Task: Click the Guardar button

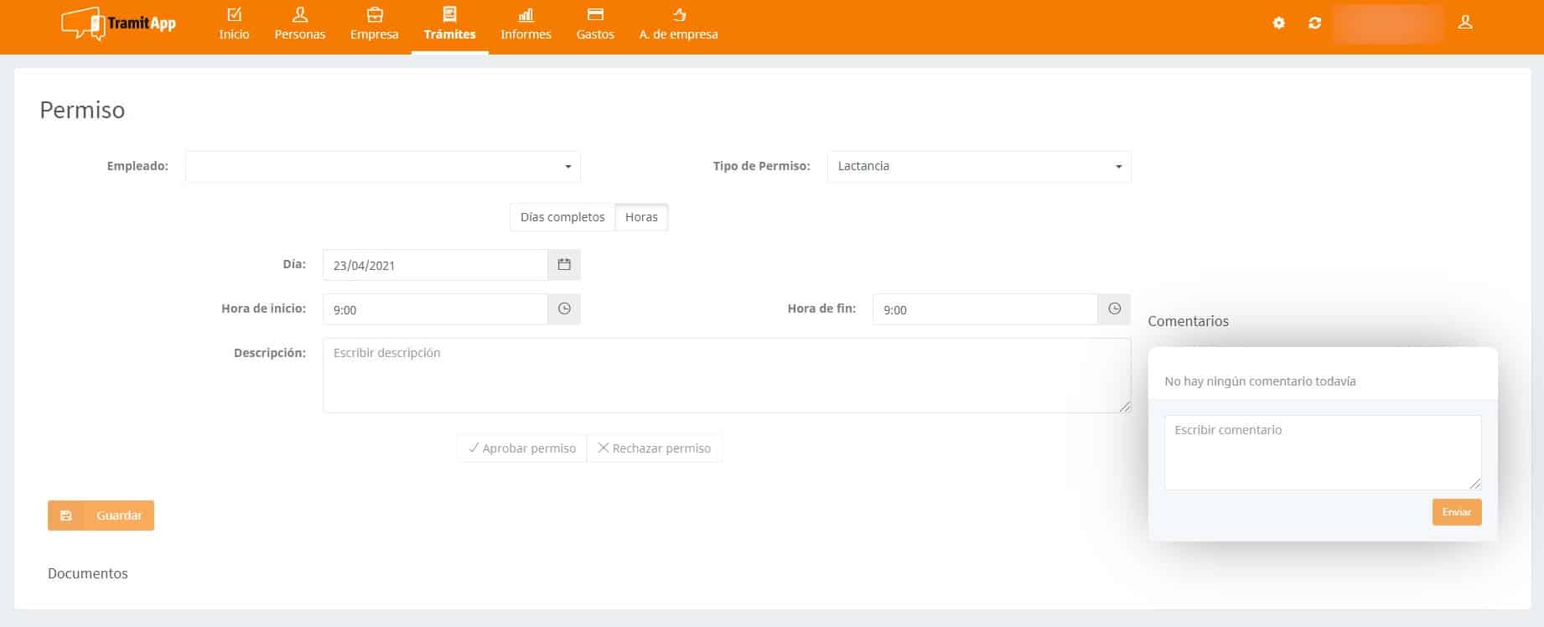Action: coord(101,516)
